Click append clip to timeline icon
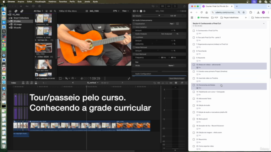Viewport: 271px width, 152px height. click(x=31, y=83)
